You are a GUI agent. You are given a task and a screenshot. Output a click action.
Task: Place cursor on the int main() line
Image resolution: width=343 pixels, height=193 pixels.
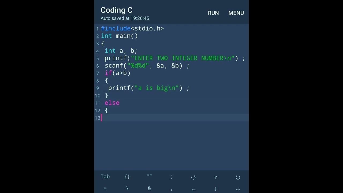point(119,36)
